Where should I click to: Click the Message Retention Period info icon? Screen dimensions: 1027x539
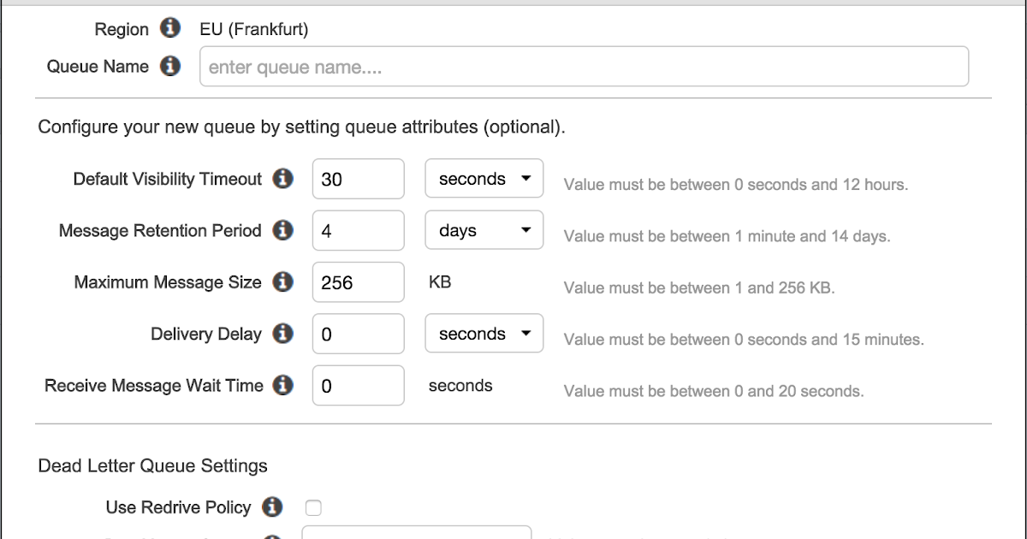tap(282, 230)
